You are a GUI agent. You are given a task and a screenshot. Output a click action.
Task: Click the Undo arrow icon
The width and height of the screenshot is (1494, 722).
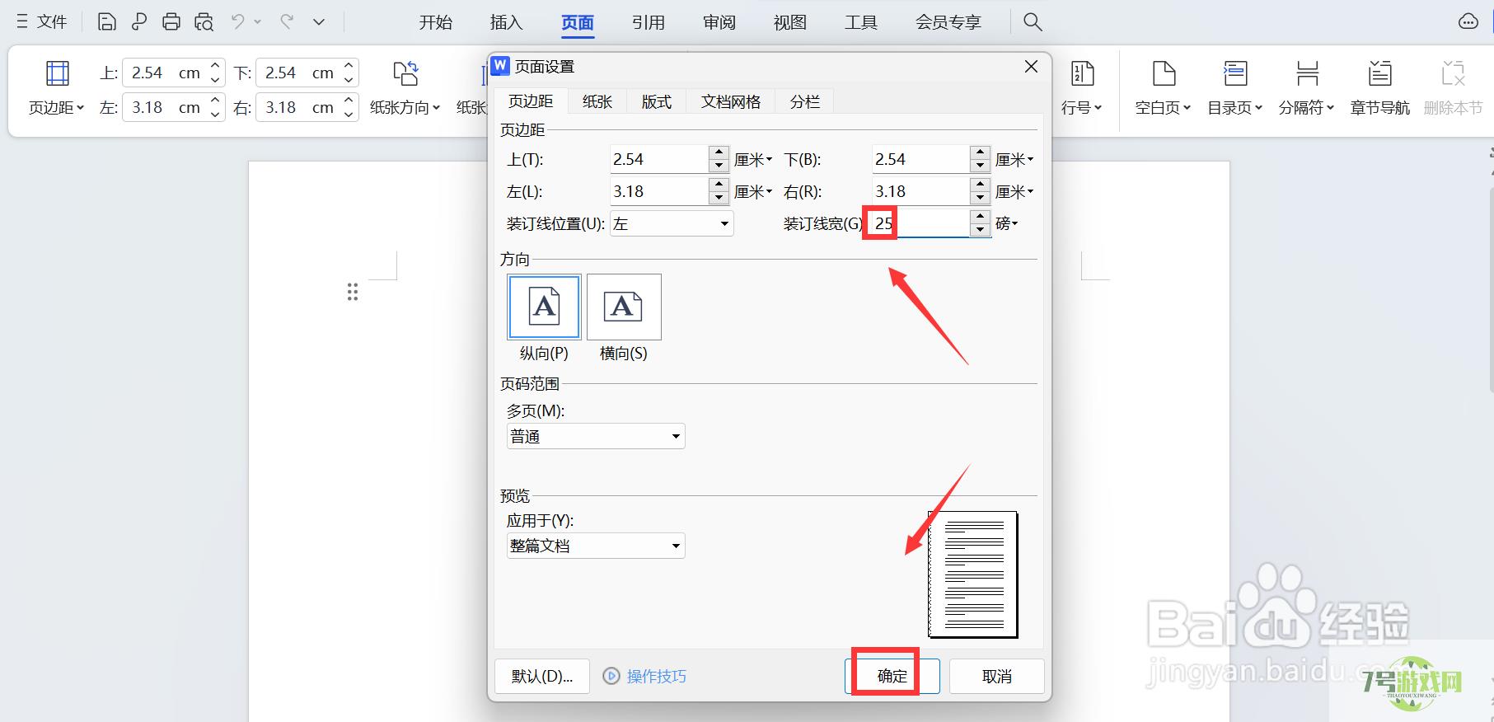238,22
